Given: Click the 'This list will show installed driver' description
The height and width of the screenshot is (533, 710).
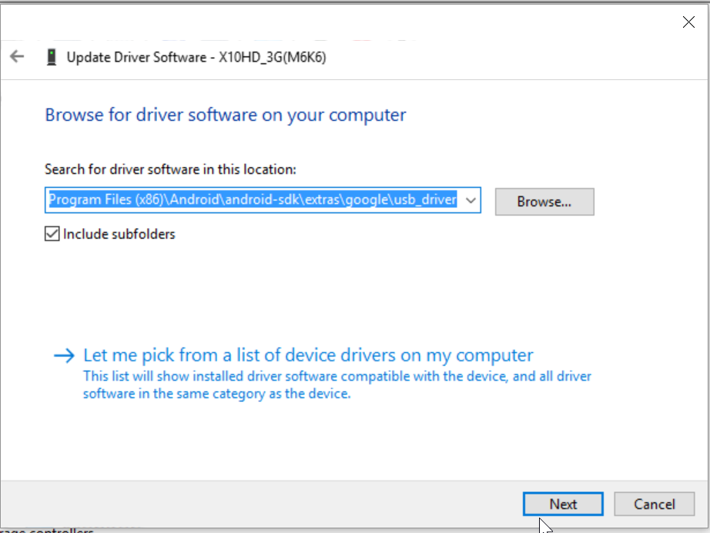Looking at the screenshot, I should point(337,377).
